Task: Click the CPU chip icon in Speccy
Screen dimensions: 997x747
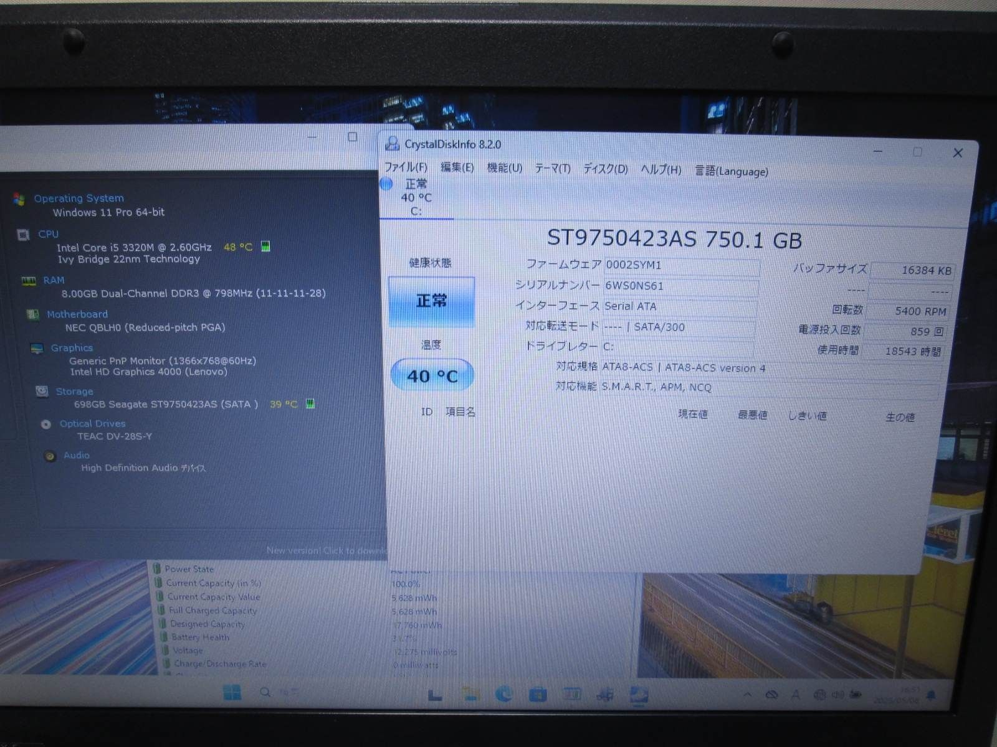Action: (x=23, y=235)
